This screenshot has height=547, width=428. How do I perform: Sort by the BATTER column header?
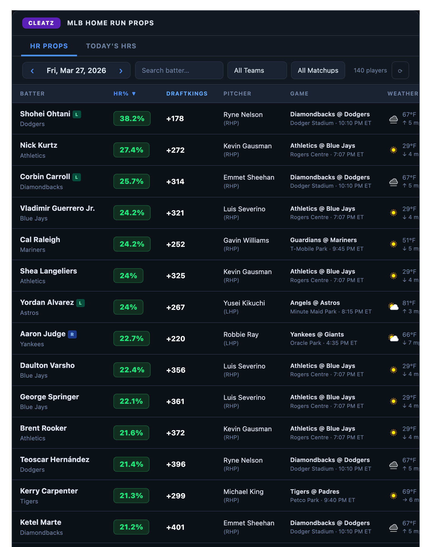pyautogui.click(x=32, y=94)
